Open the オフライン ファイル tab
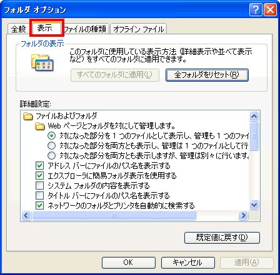This screenshot has width=280, height=275. (x=138, y=29)
